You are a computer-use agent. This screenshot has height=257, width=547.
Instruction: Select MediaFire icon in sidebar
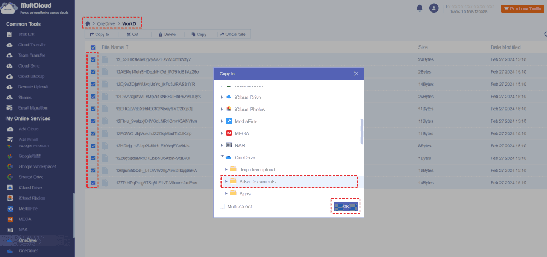[10, 208]
